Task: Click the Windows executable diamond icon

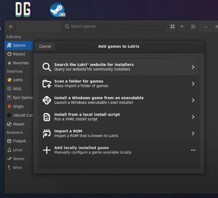Action: tap(47, 100)
